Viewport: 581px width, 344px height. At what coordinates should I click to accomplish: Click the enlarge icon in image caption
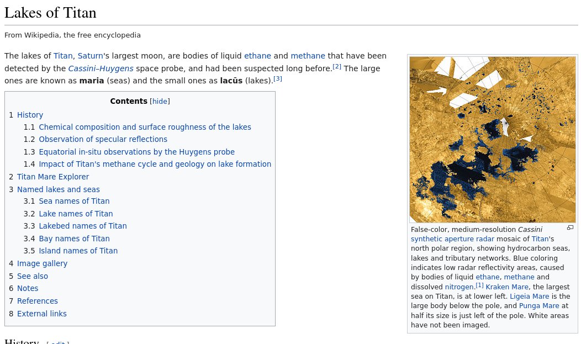pyautogui.click(x=570, y=227)
